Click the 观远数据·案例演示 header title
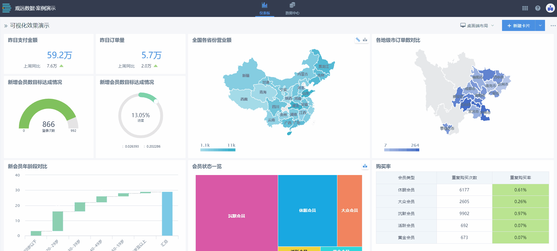 pyautogui.click(x=35, y=8)
